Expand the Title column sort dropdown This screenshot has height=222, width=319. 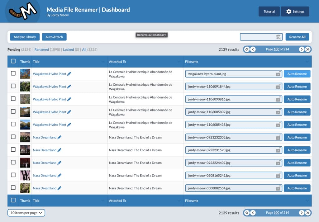click(103, 62)
